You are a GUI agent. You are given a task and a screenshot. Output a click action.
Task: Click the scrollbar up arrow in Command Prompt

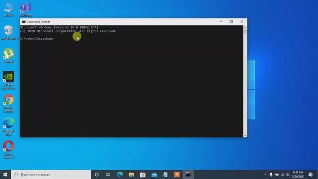[x=245, y=27]
